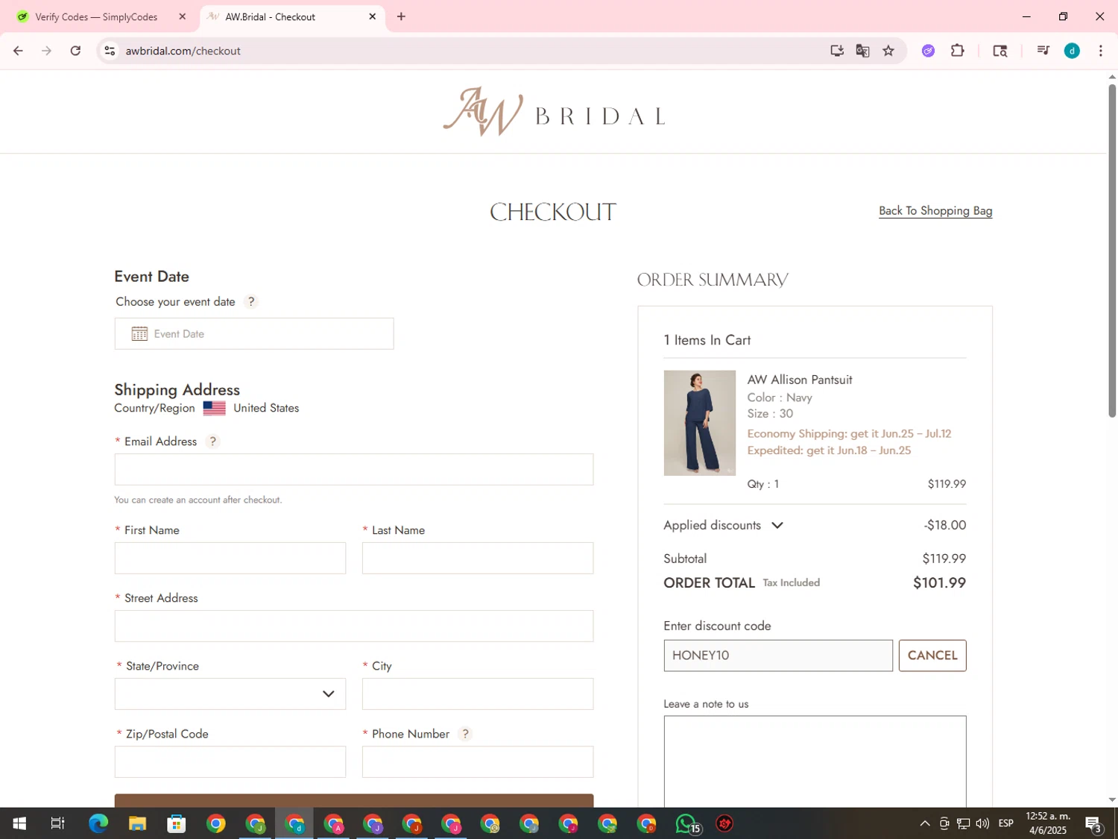Image resolution: width=1118 pixels, height=839 pixels.
Task: Reload the checkout page
Action: pos(75,51)
